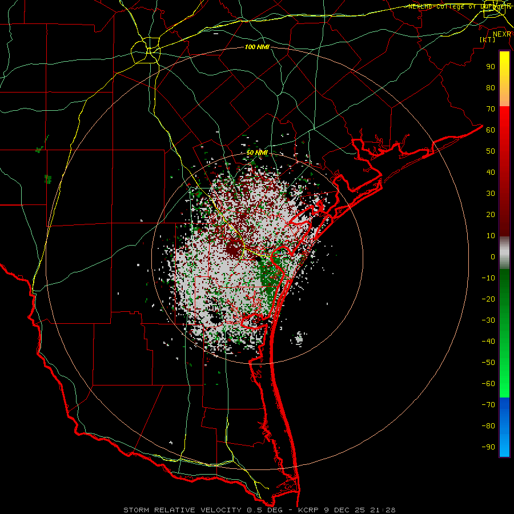
Task: Click the 50 value on velocity scale
Action: [491, 151]
